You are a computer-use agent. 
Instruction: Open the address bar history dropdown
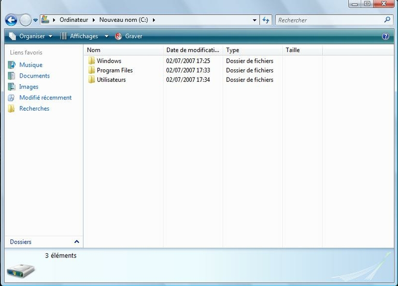254,20
